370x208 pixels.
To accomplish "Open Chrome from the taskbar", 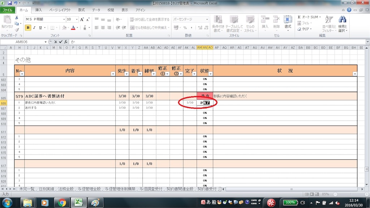I will [62, 203].
